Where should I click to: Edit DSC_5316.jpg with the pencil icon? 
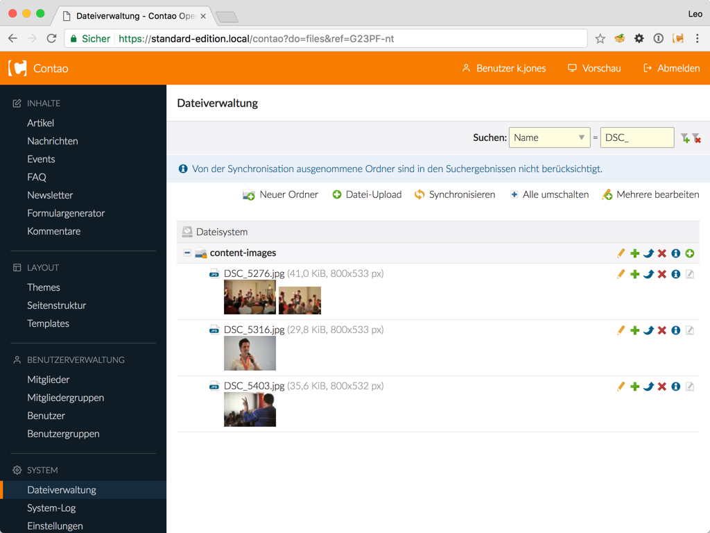pyautogui.click(x=621, y=330)
